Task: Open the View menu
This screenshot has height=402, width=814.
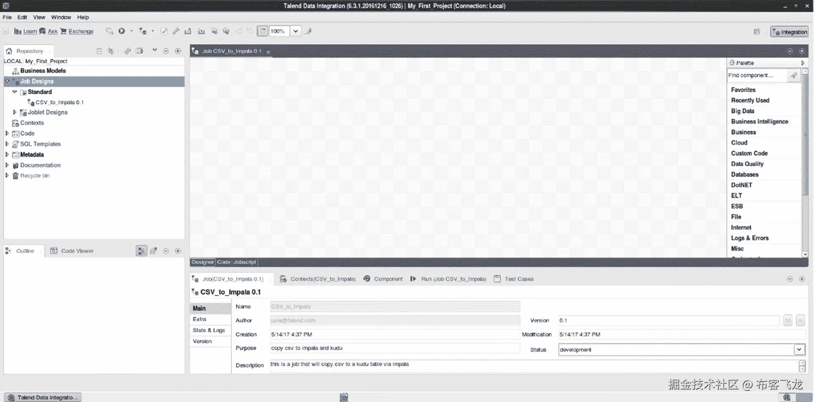Action: pyautogui.click(x=39, y=17)
